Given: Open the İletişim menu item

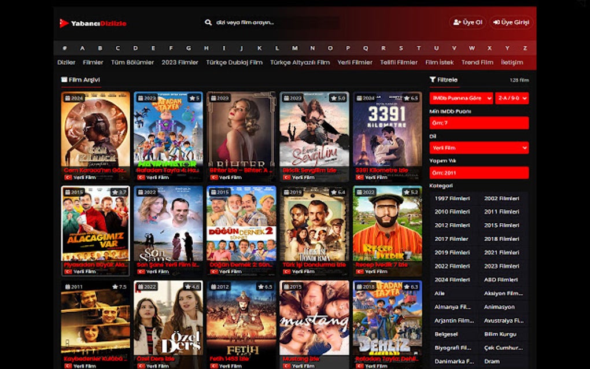Looking at the screenshot, I should [512, 62].
